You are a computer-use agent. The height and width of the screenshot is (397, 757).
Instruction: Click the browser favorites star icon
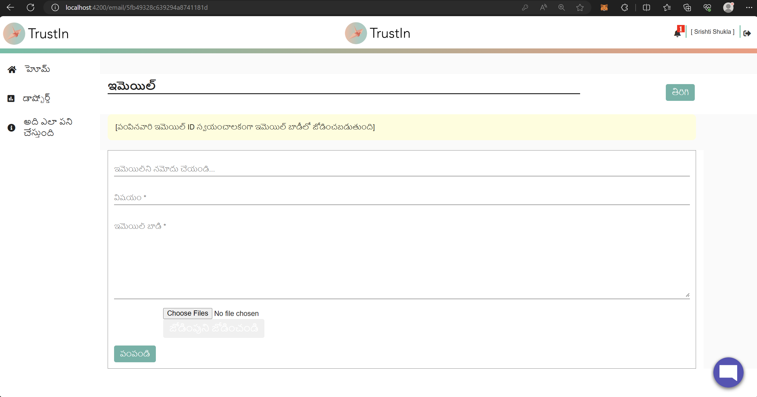point(580,7)
